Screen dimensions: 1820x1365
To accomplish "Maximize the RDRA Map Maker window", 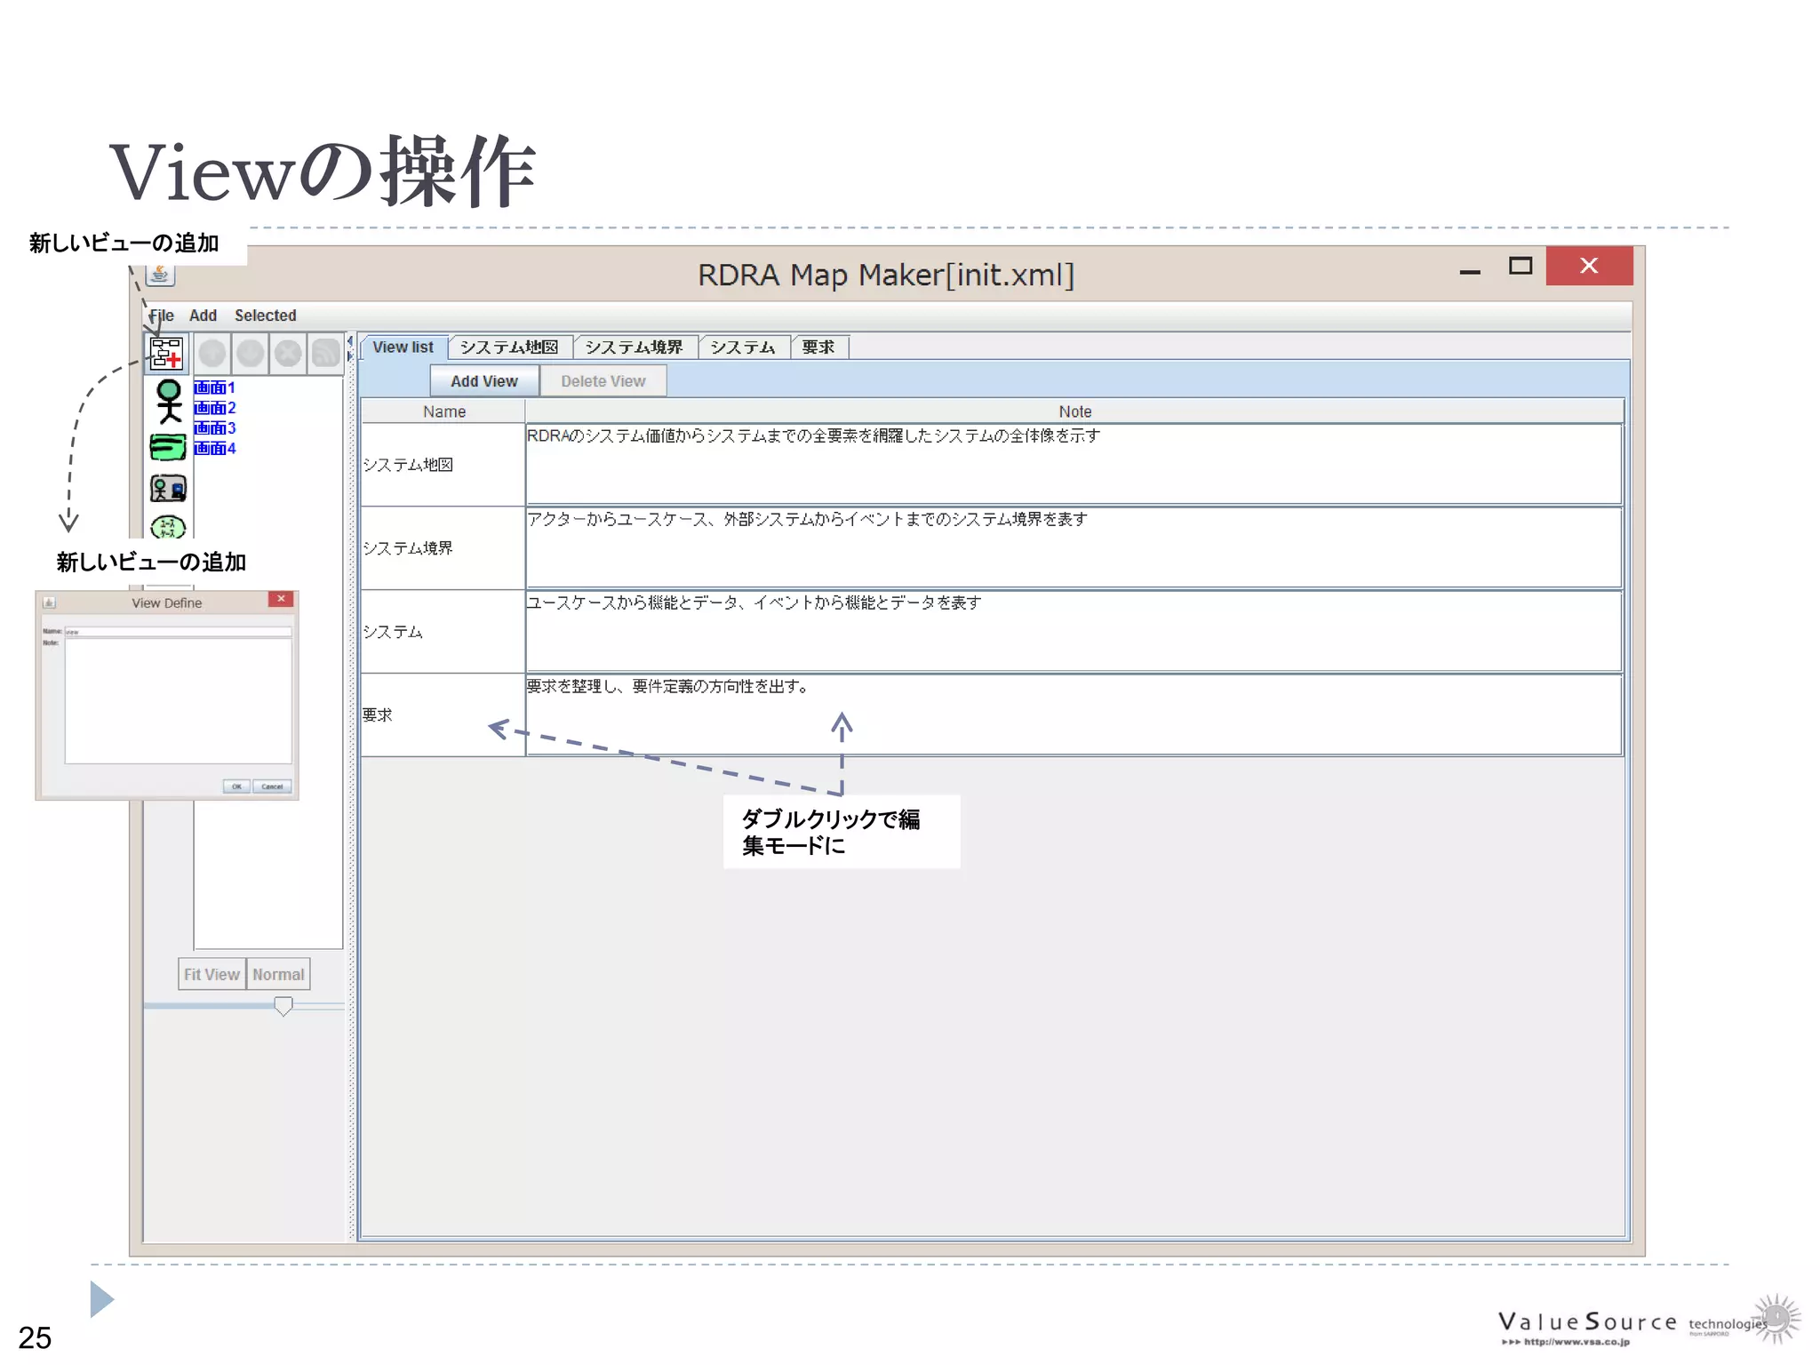I will click(1521, 266).
